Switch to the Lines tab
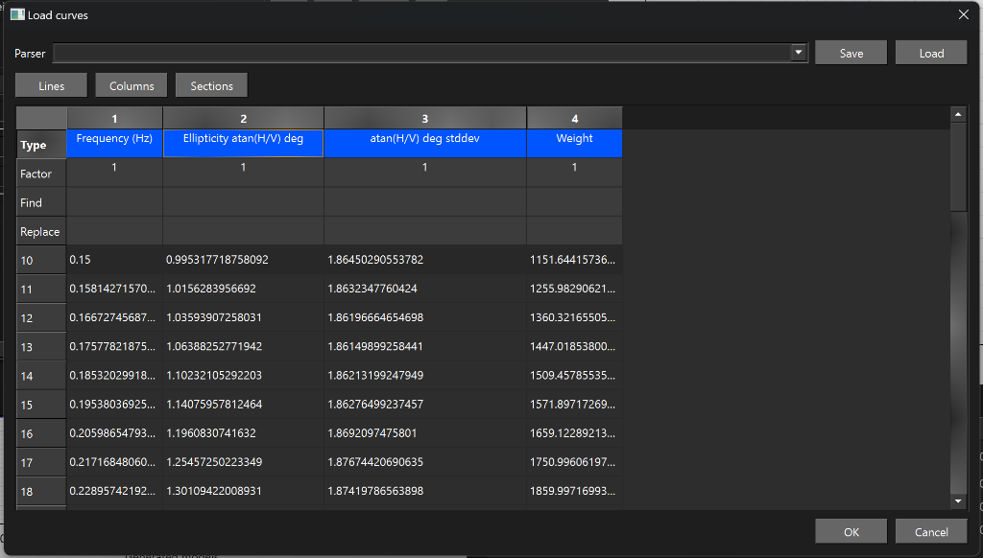 (51, 85)
